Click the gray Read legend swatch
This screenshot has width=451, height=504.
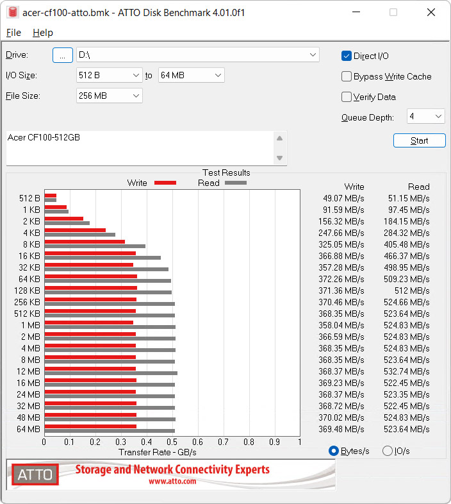pos(236,183)
